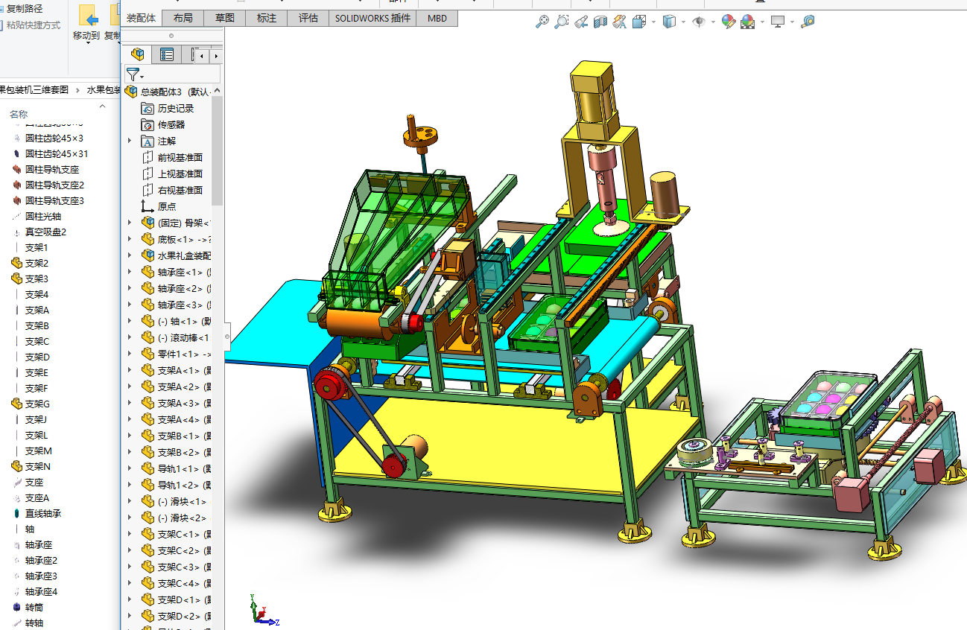The height and width of the screenshot is (630, 967).
Task: Click the Previous View icon
Action: pos(582,22)
